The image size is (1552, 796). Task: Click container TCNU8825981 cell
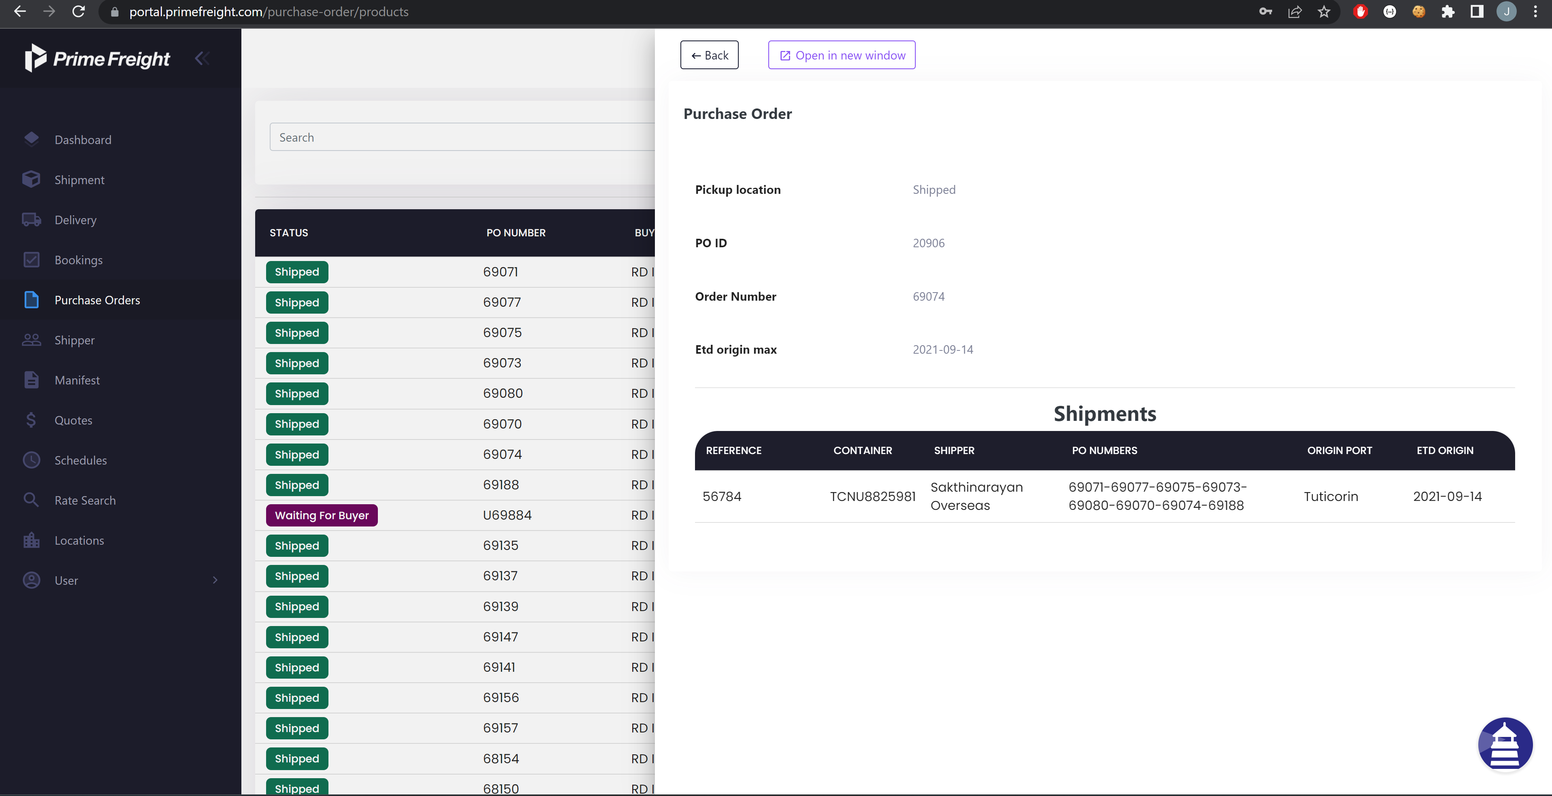pyautogui.click(x=872, y=496)
